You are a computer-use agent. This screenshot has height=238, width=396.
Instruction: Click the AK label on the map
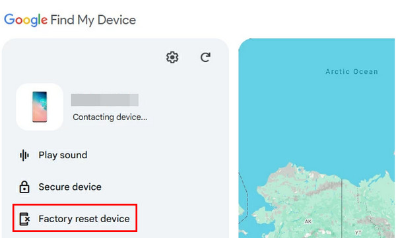308,222
